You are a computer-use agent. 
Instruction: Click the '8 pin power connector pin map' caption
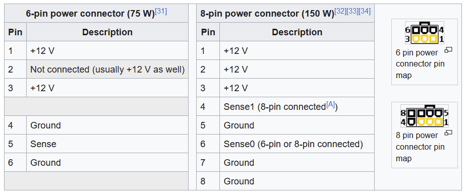[x=420, y=147]
